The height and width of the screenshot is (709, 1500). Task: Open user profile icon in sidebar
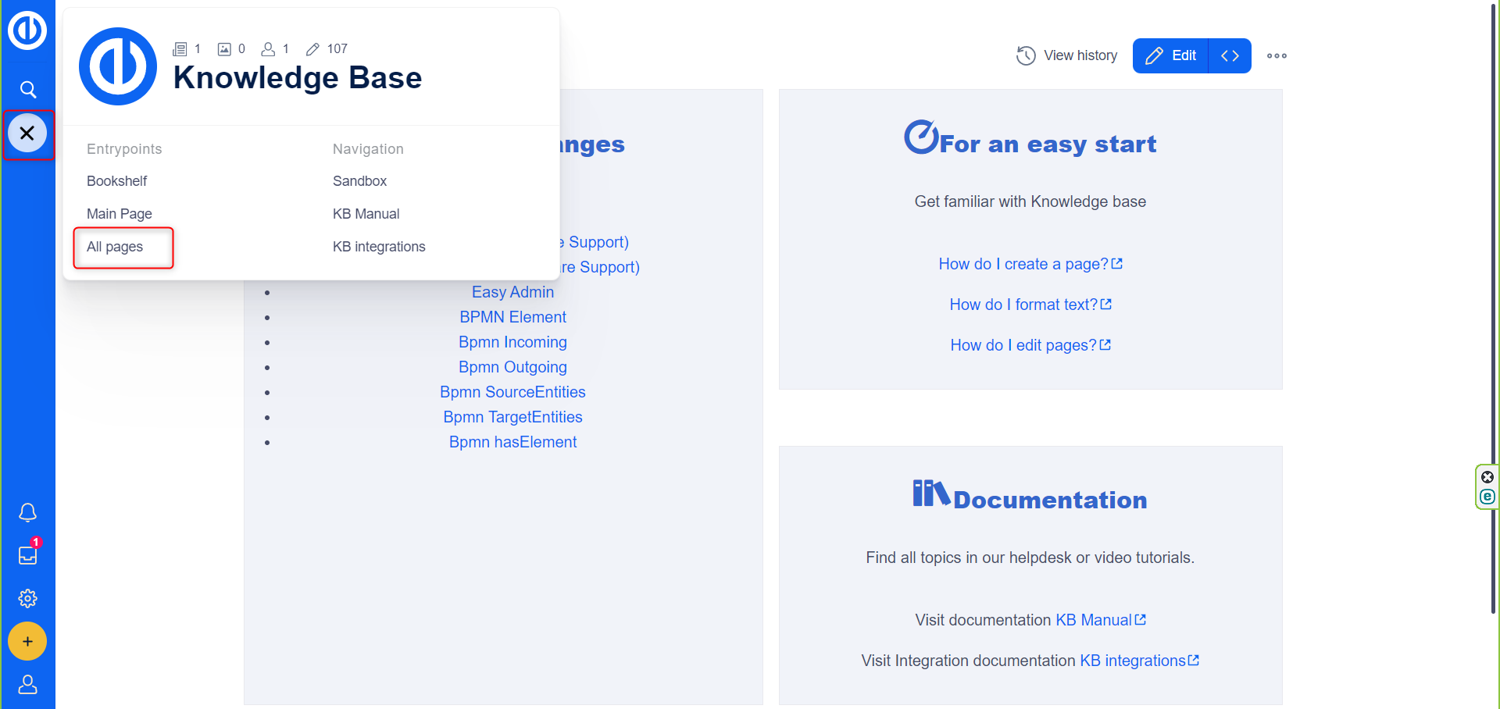coord(27,685)
